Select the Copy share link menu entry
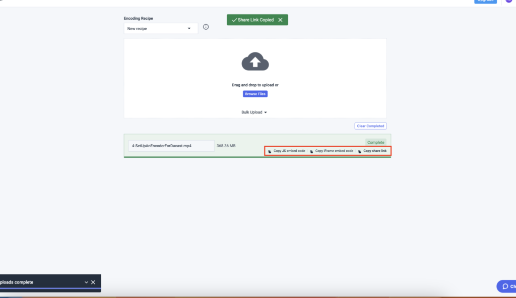Image resolution: width=516 pixels, height=298 pixels. (x=374, y=151)
